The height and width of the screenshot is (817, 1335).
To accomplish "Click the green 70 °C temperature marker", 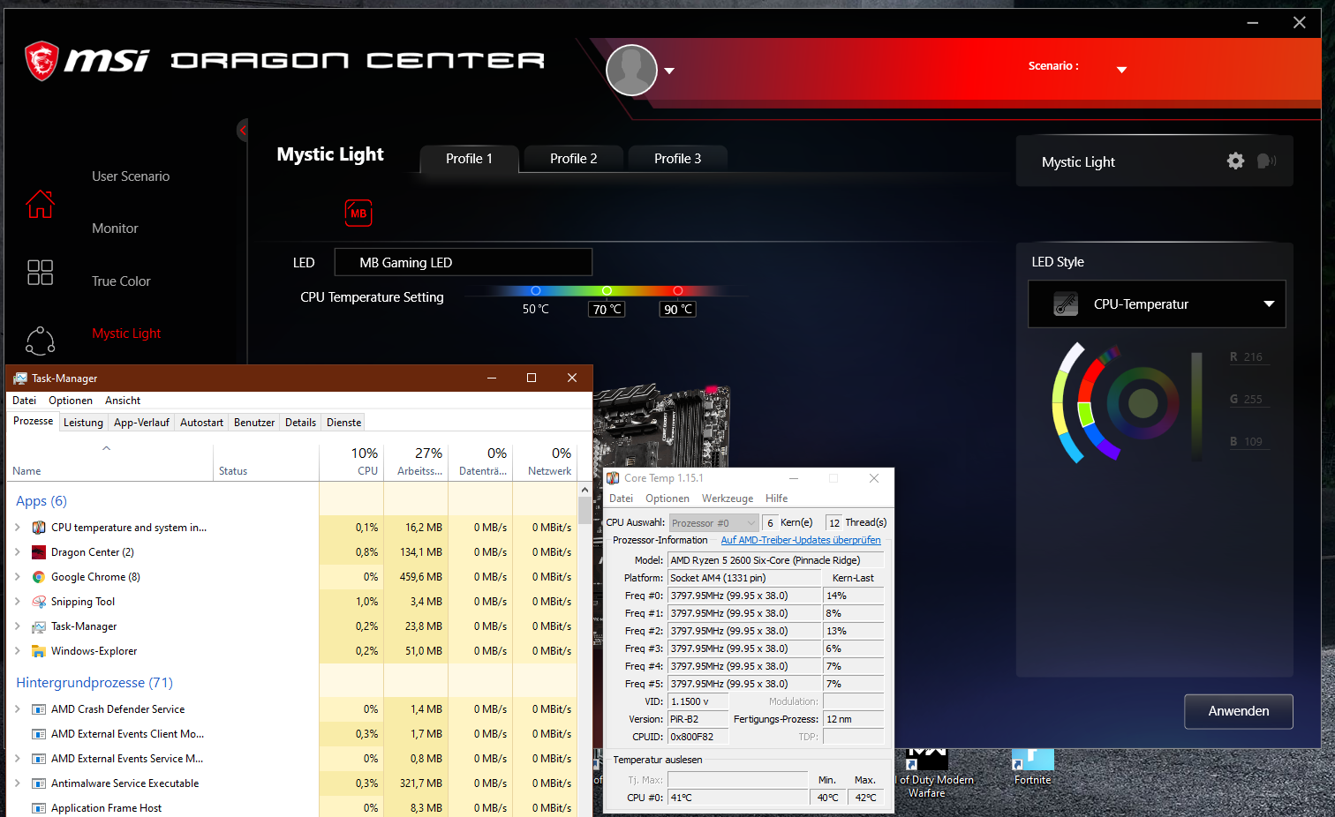I will point(607,290).
